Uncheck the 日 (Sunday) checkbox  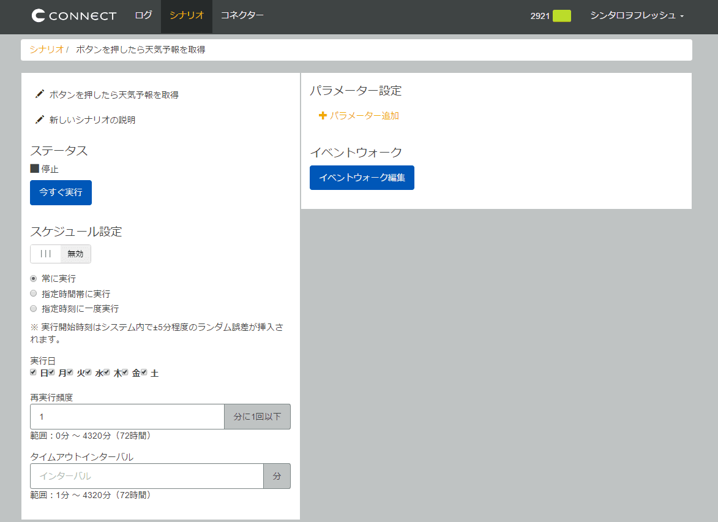point(34,373)
